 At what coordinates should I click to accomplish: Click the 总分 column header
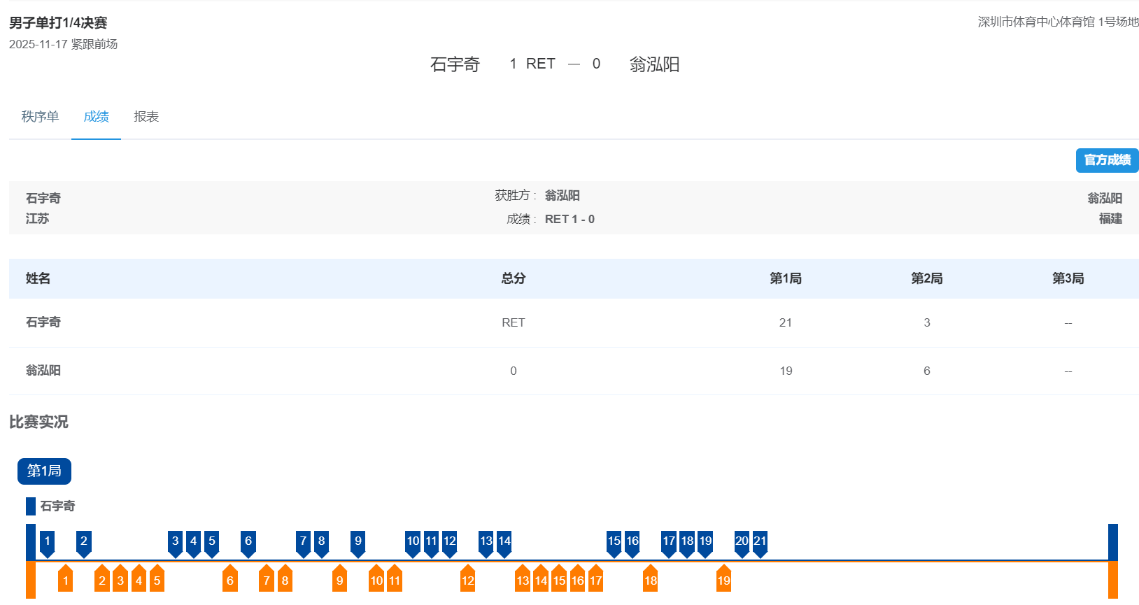click(513, 278)
